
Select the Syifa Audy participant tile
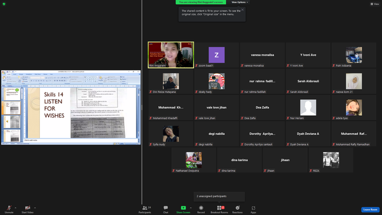(171, 134)
